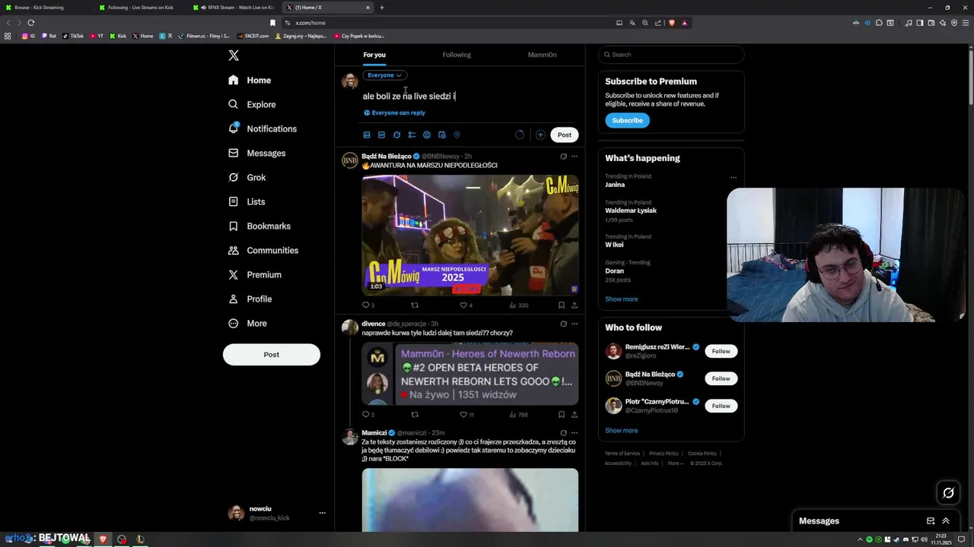Open Communities in the sidebar
The width and height of the screenshot is (974, 547).
tap(263, 250)
